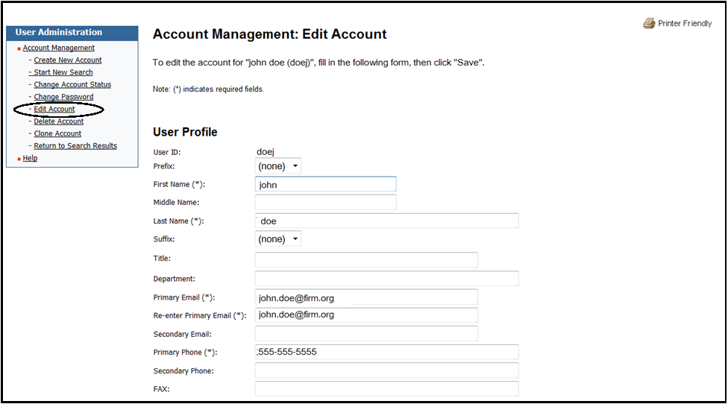Image resolution: width=728 pixels, height=404 pixels.
Task: Open Account Management in sidebar
Action: click(58, 48)
